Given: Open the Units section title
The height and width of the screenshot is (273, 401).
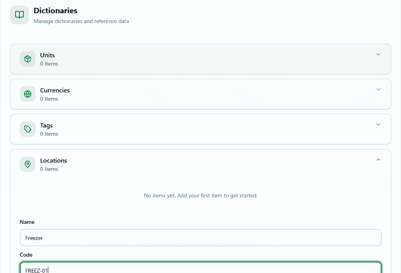Looking at the screenshot, I should point(48,55).
